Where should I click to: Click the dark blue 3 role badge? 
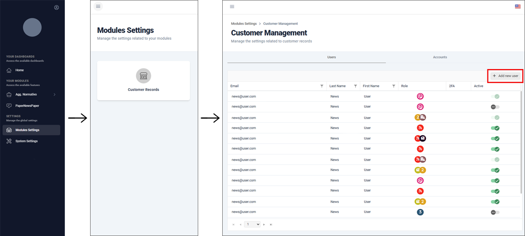point(420,212)
